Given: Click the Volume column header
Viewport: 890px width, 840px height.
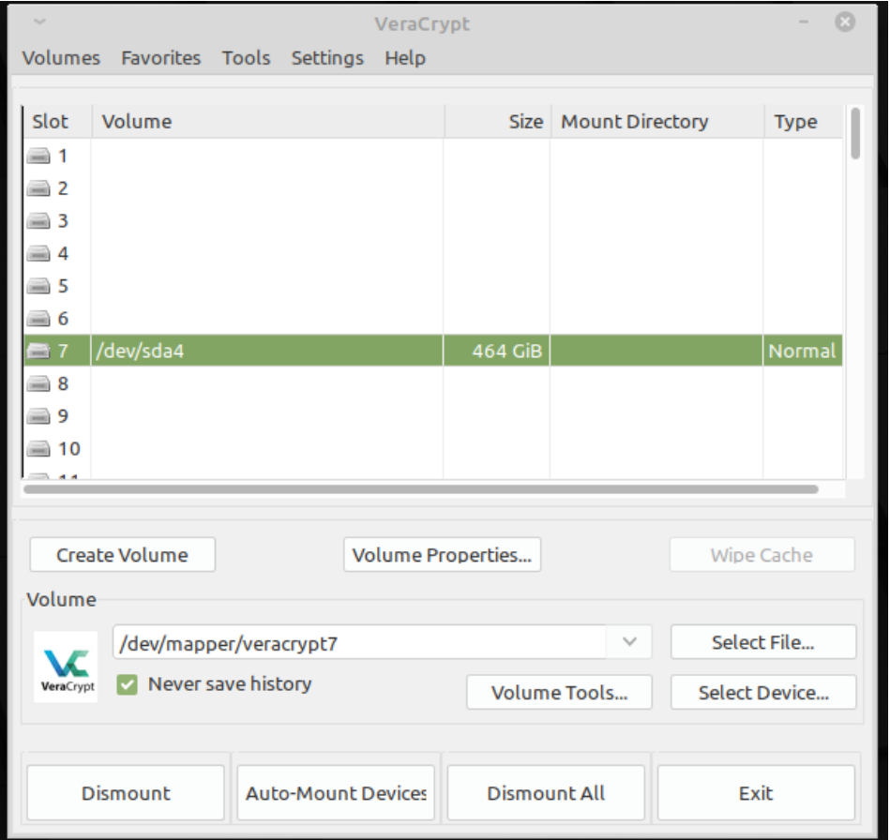Looking at the screenshot, I should click(267, 122).
